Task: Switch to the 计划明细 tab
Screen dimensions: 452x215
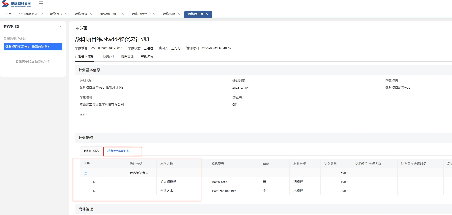Action: tap(107, 56)
